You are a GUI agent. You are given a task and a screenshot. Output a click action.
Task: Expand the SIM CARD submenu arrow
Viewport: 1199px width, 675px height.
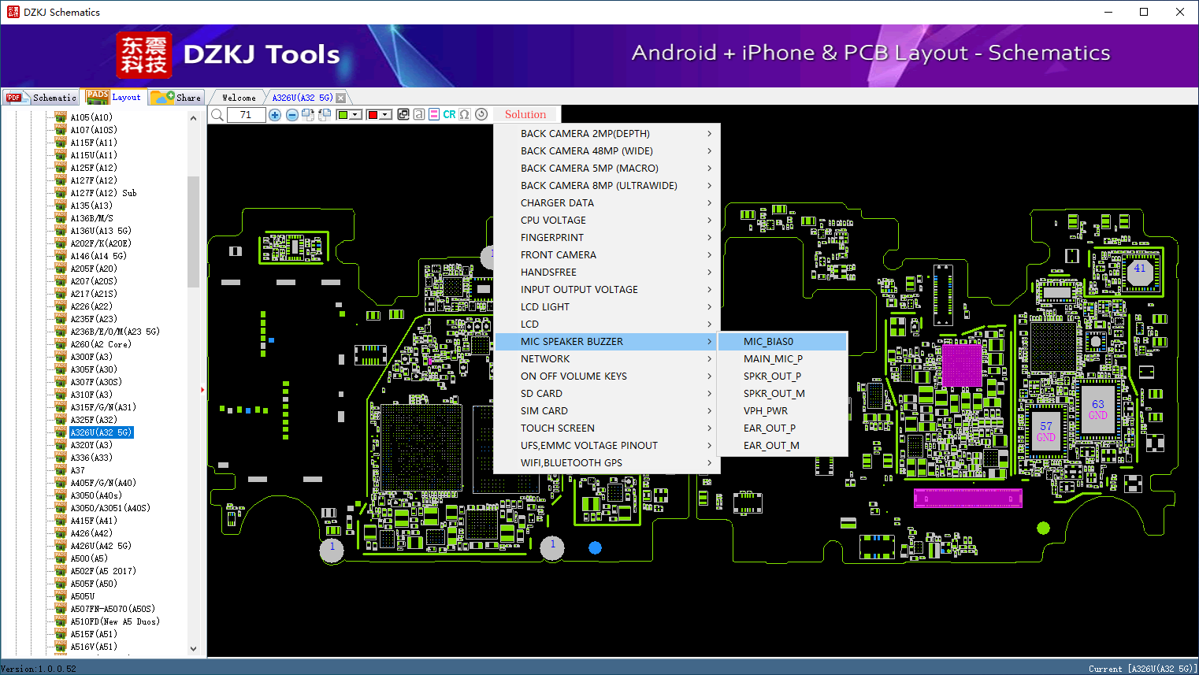pos(709,411)
